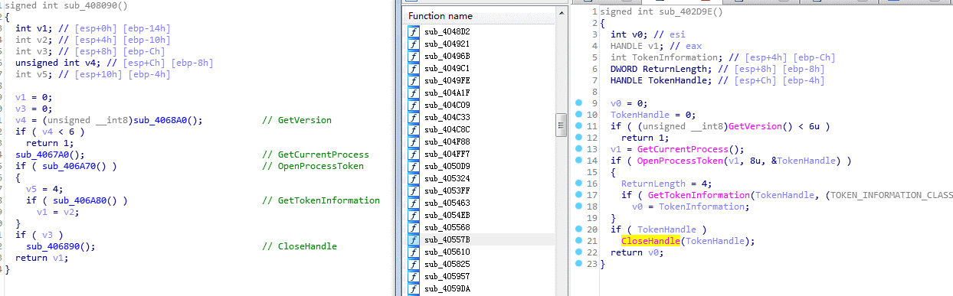The width and height of the screenshot is (953, 296).
Task: Toggle breakpoint dot on line 11
Action: pos(579,125)
